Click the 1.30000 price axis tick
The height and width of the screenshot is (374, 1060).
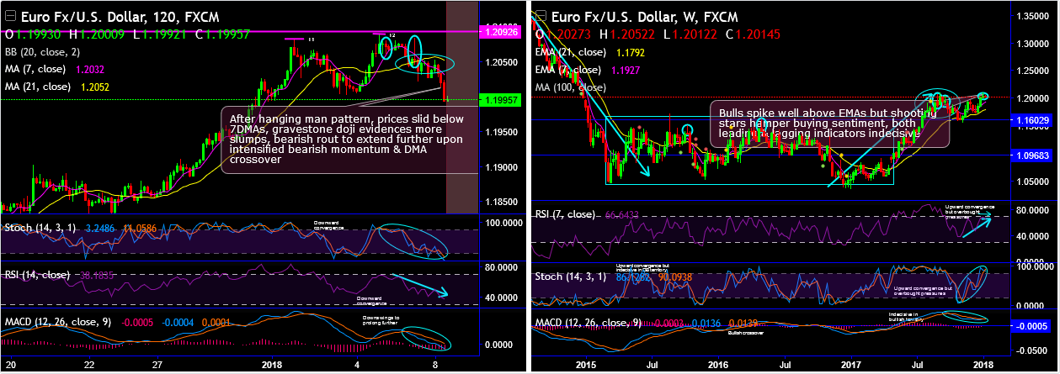[1034, 43]
